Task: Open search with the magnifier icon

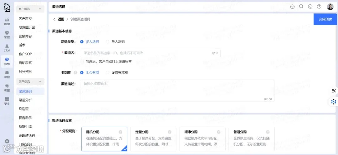Action: point(301,7)
